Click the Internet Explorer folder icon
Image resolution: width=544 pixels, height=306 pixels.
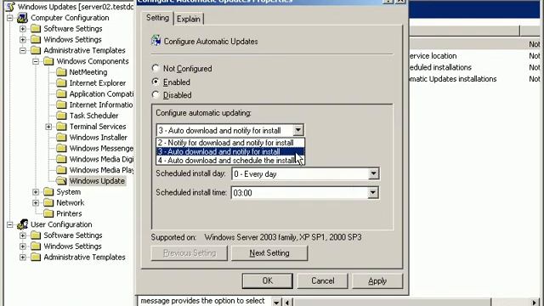61,83
